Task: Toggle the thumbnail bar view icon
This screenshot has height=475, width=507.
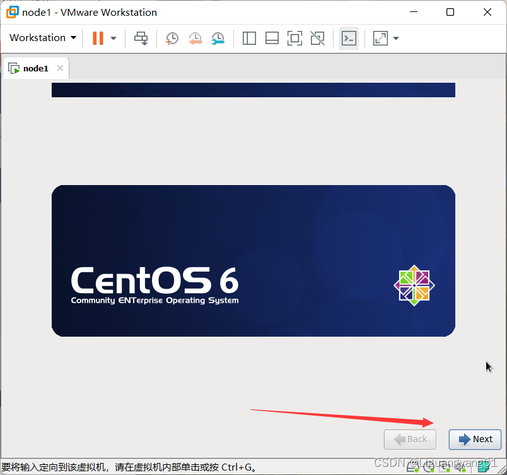Action: click(272, 38)
